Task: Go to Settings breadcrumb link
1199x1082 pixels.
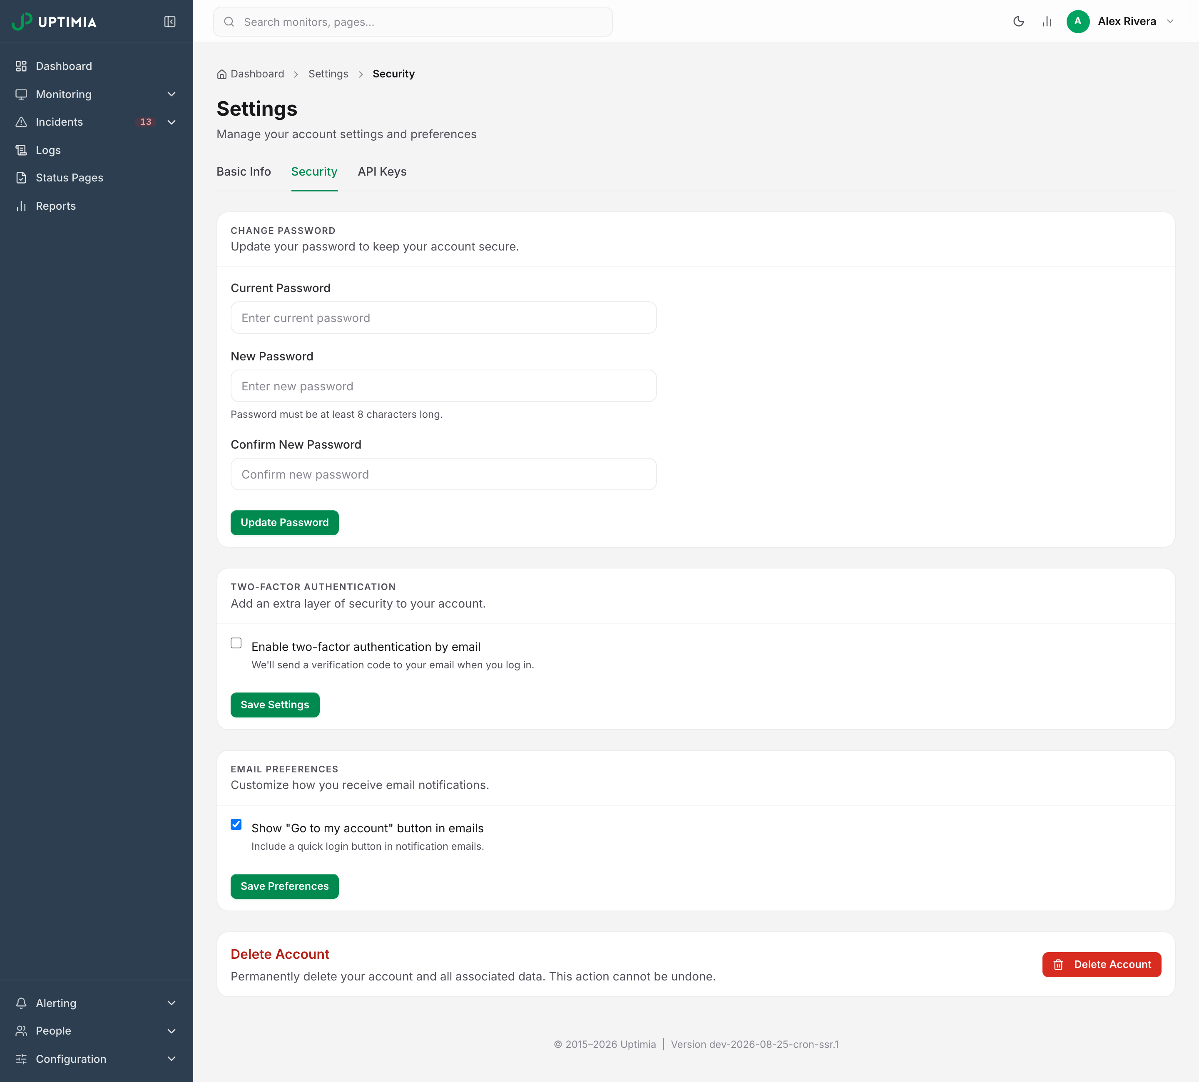Action: [x=328, y=74]
